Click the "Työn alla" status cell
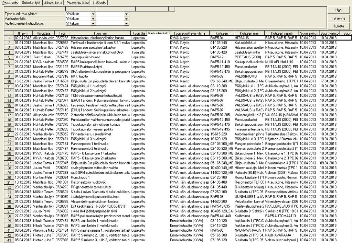Viewport: 352px width, 243px height. point(138,53)
